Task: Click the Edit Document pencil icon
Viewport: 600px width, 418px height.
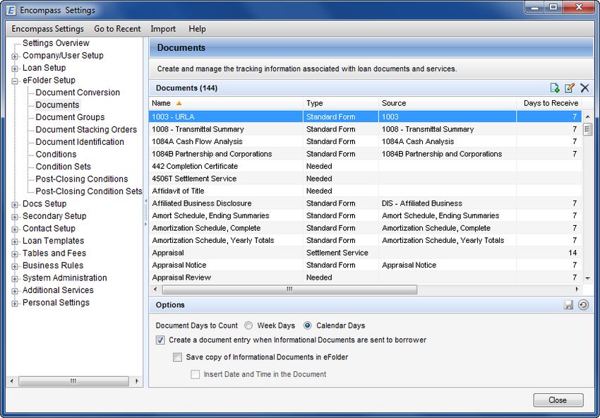Action: click(x=570, y=88)
